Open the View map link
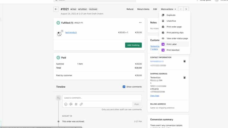 click(155, 96)
